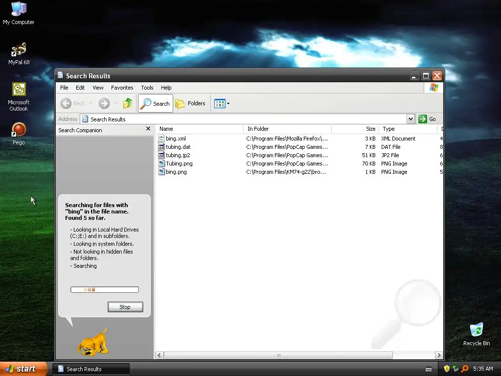Open My Computer desktop icon

[x=19, y=13]
